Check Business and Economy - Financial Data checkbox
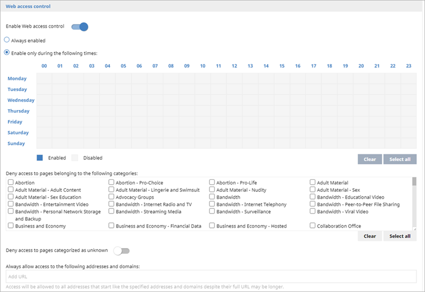 pos(112,226)
